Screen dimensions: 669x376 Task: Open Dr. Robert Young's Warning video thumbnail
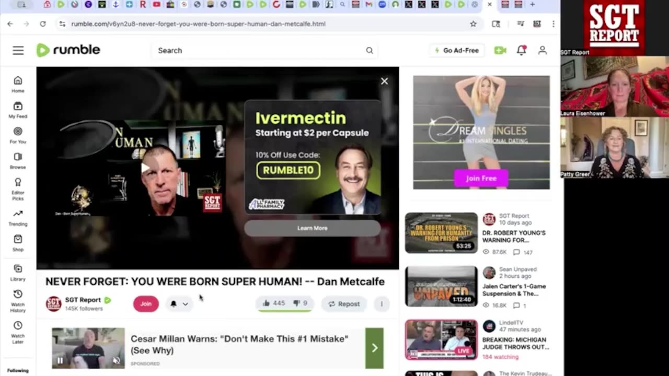pyautogui.click(x=441, y=233)
